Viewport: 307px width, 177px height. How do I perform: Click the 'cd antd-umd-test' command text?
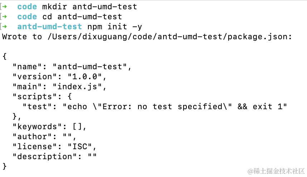pyautogui.click(x=82, y=17)
